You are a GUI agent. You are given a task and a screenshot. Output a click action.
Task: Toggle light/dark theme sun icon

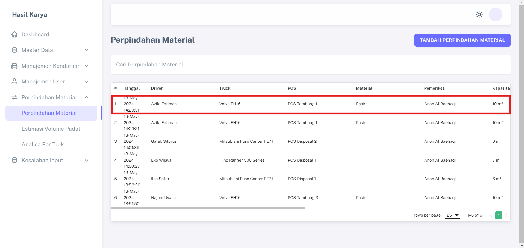[x=479, y=14]
